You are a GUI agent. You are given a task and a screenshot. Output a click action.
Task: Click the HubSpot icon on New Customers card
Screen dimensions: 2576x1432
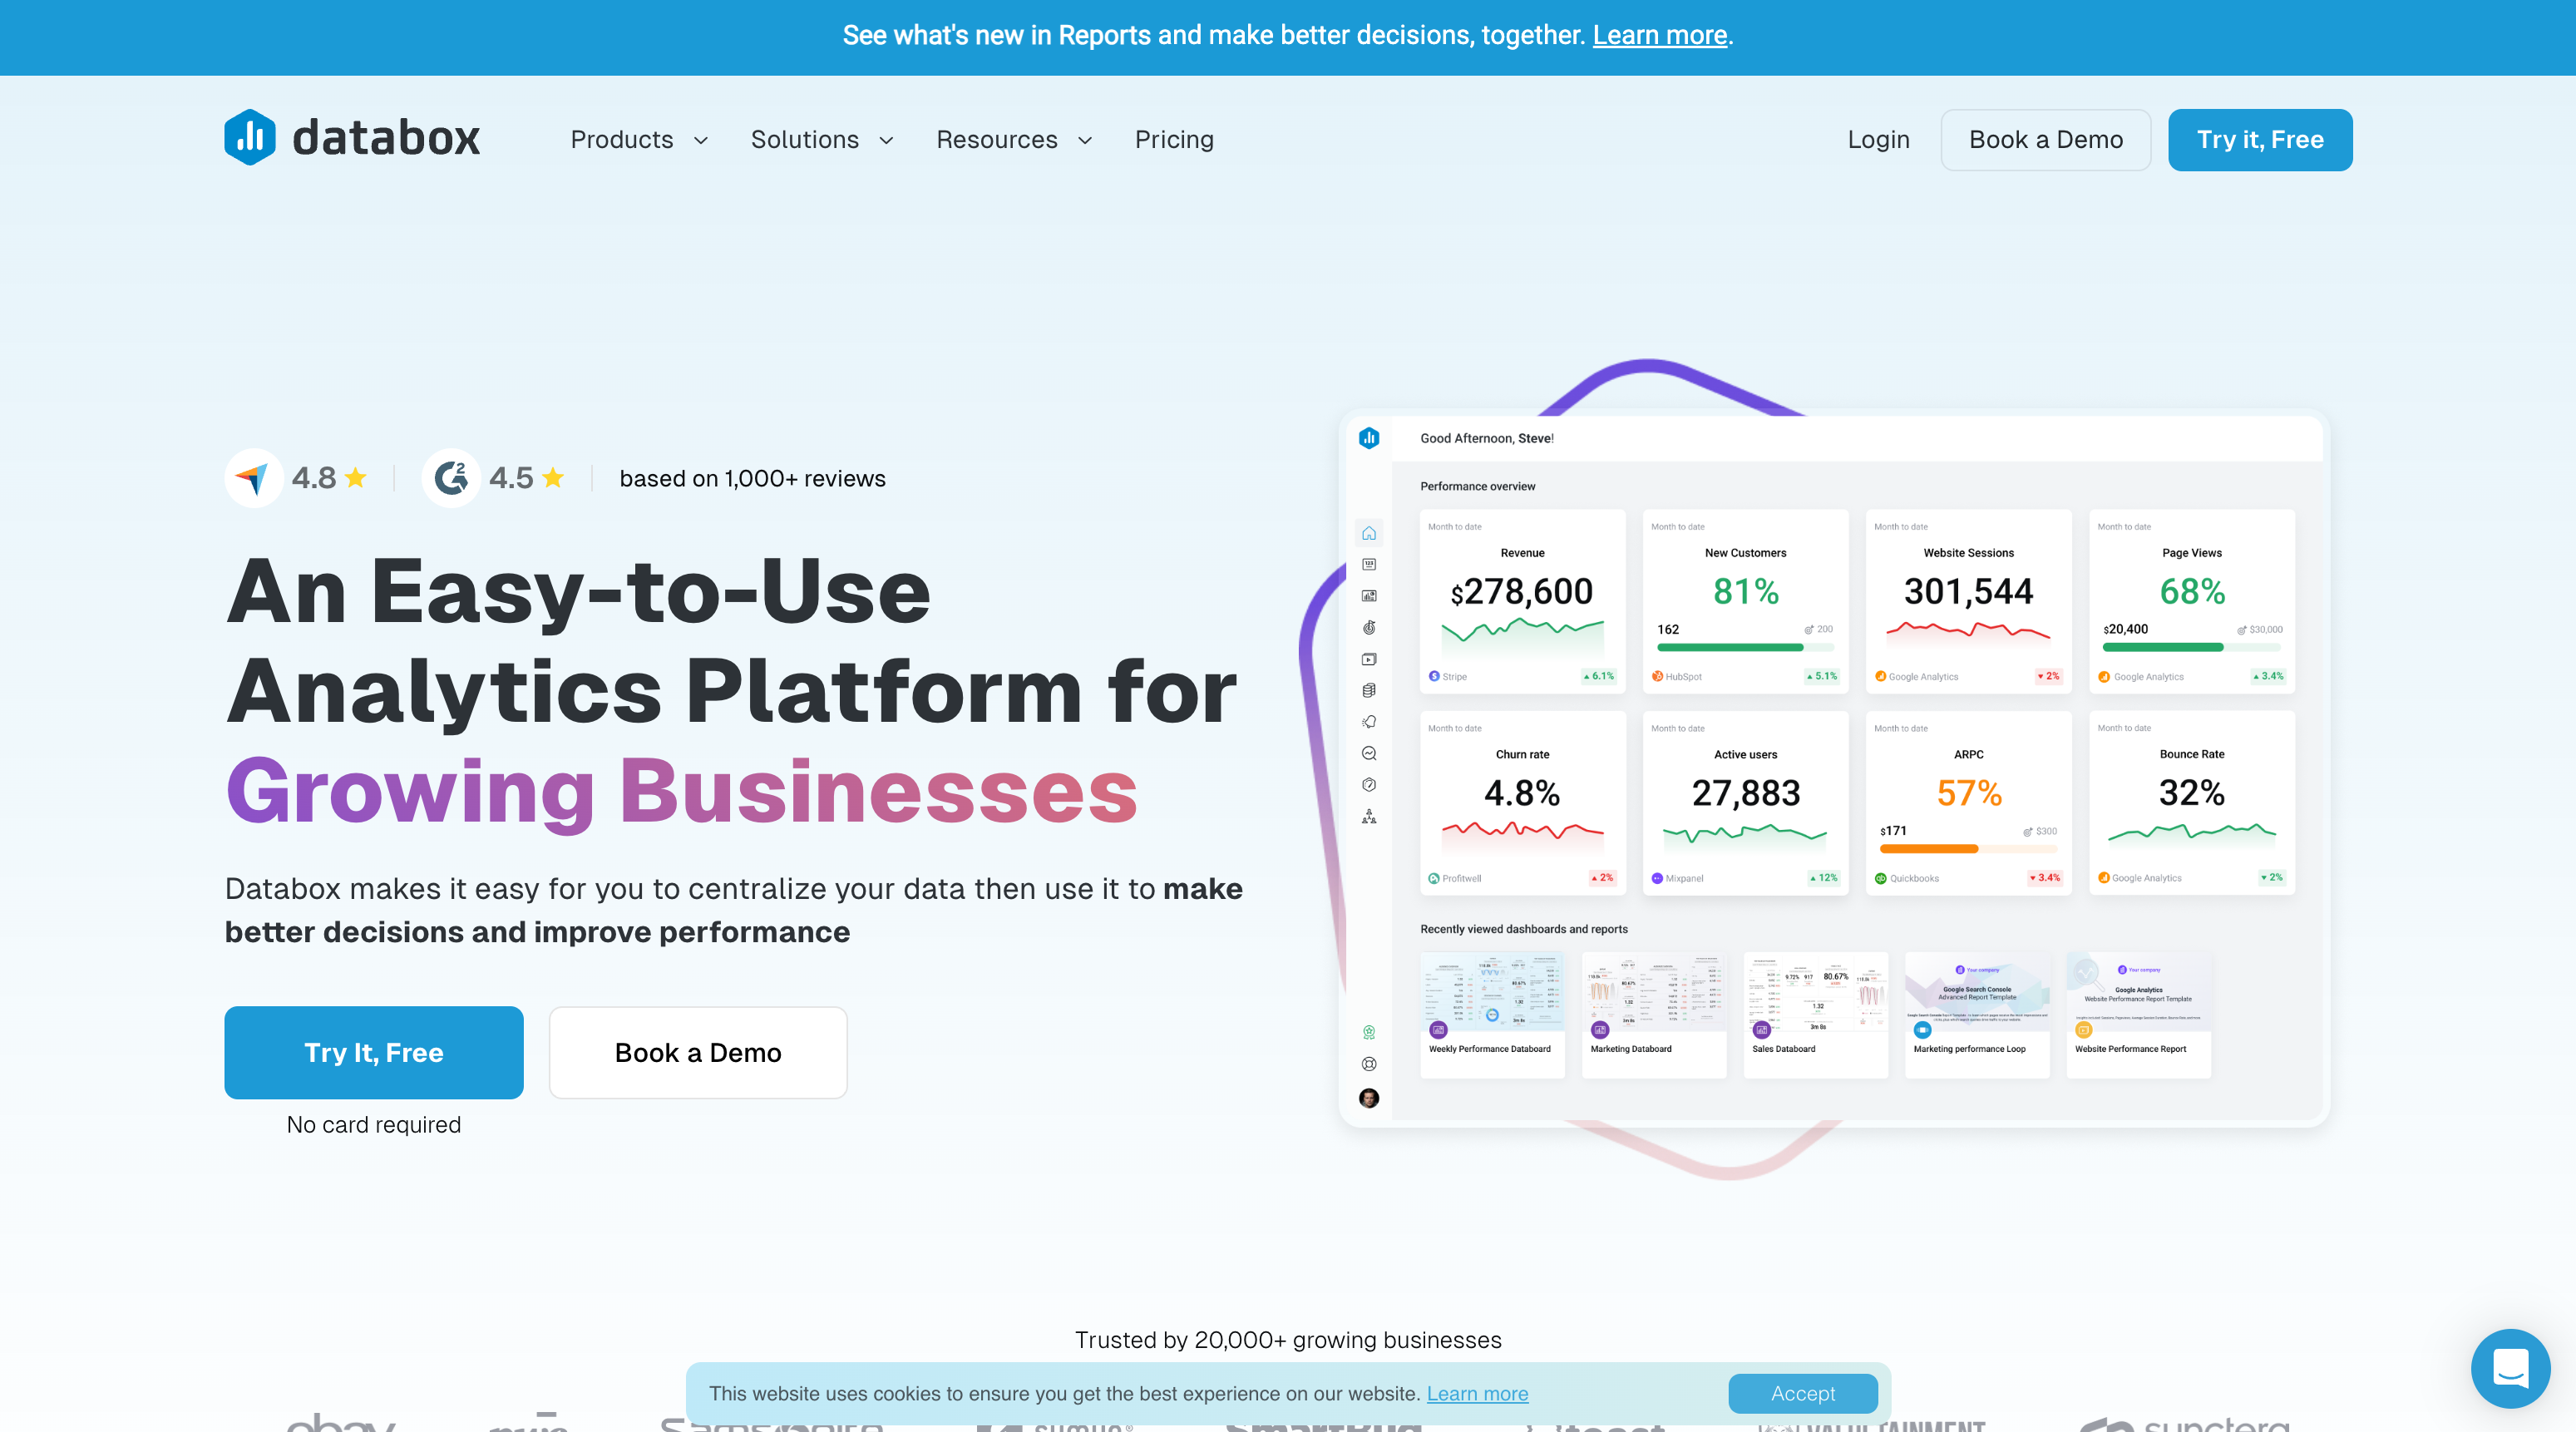coord(1657,676)
